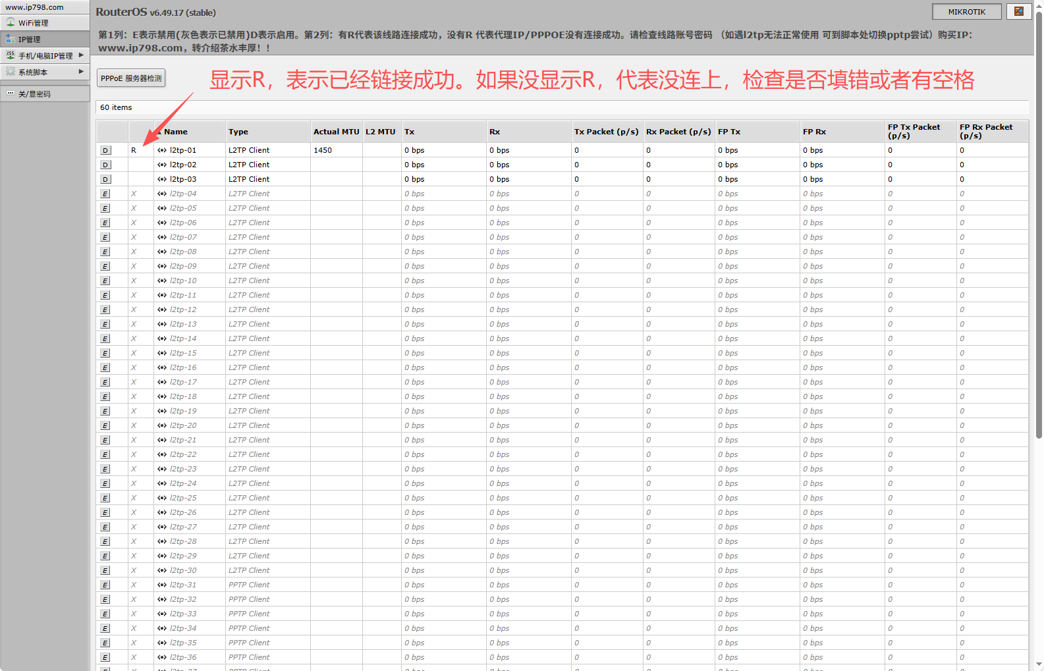Click the interface icon of l2tp-28
The height and width of the screenshot is (671, 1044).
pyautogui.click(x=162, y=541)
